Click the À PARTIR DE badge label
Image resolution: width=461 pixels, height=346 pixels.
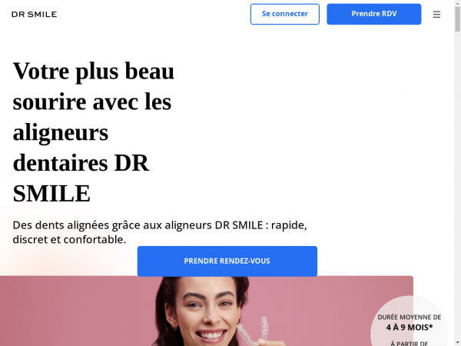tap(410, 344)
